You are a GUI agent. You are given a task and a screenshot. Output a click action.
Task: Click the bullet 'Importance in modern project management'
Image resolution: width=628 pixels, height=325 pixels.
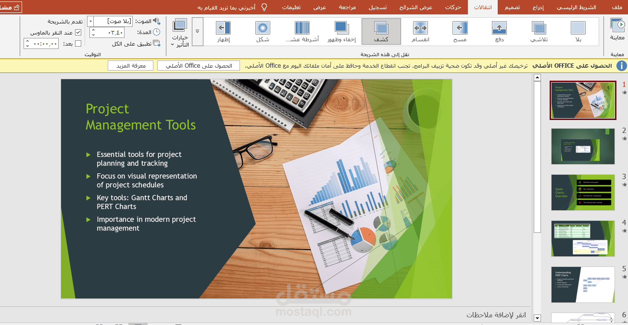[146, 224]
